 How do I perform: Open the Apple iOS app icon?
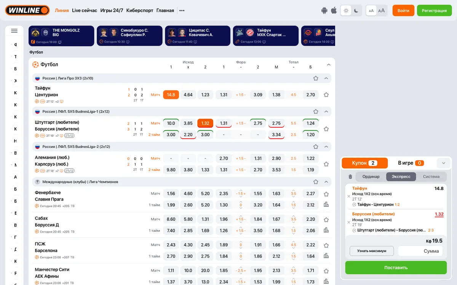point(334,10)
